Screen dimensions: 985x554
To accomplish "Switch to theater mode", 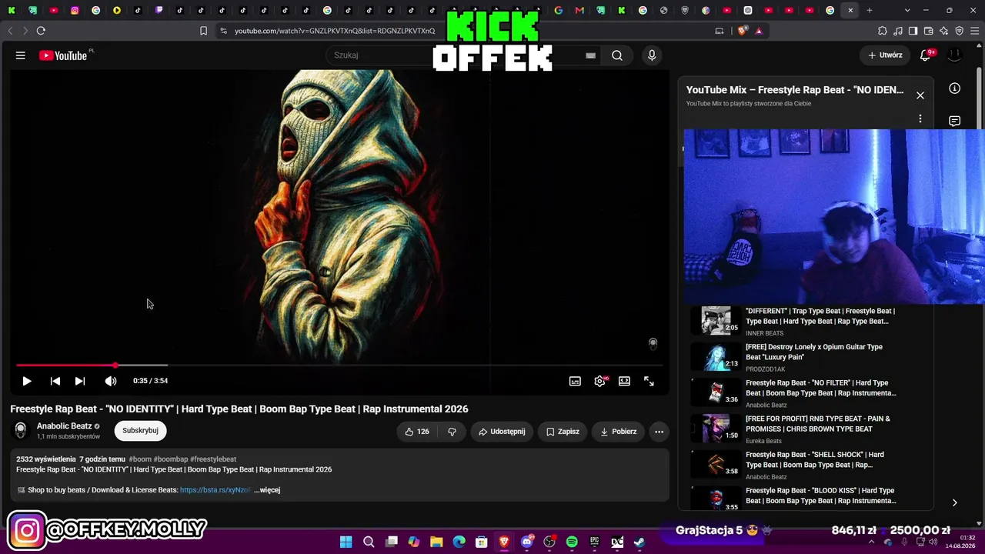I will [624, 381].
